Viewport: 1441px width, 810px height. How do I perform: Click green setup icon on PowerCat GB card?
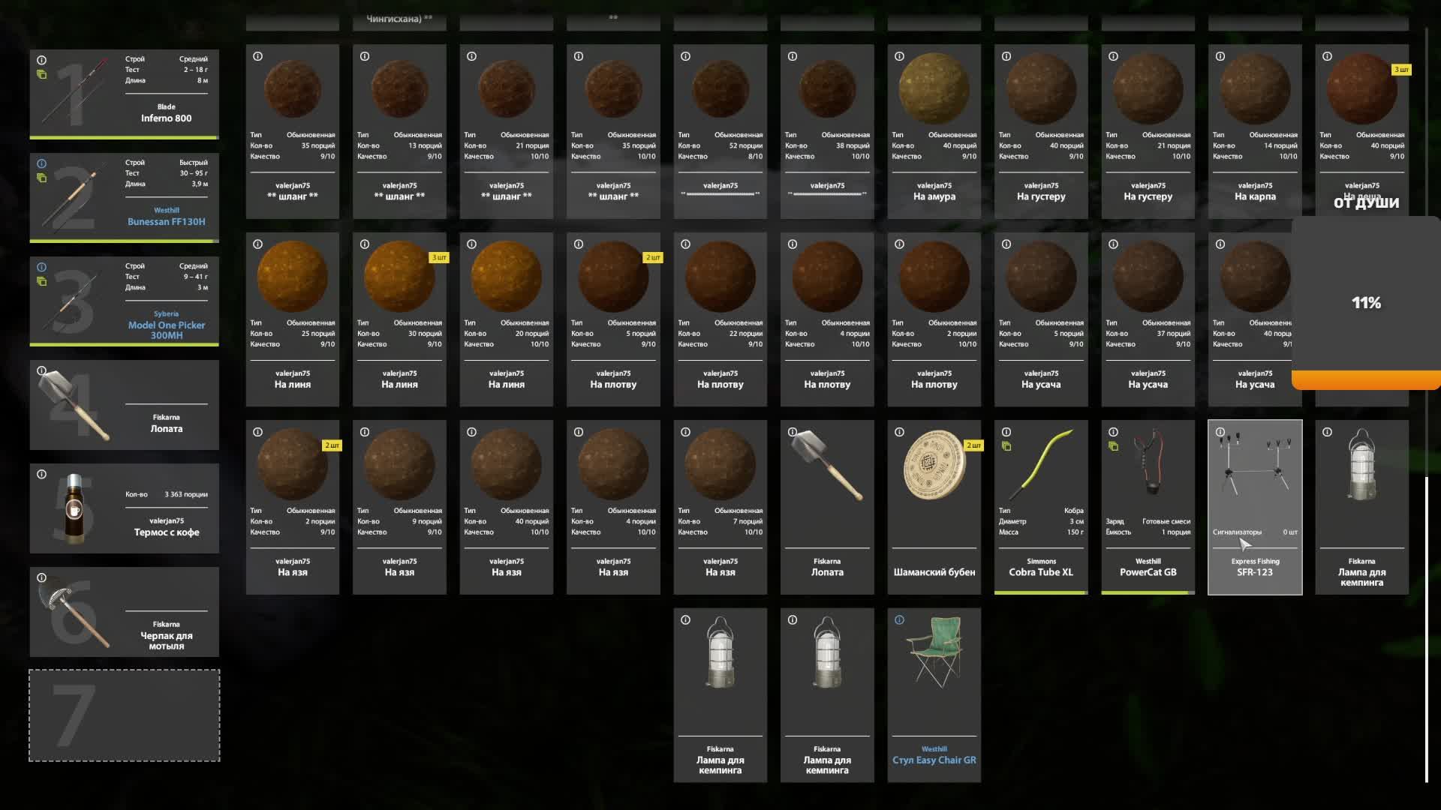[x=1113, y=446]
